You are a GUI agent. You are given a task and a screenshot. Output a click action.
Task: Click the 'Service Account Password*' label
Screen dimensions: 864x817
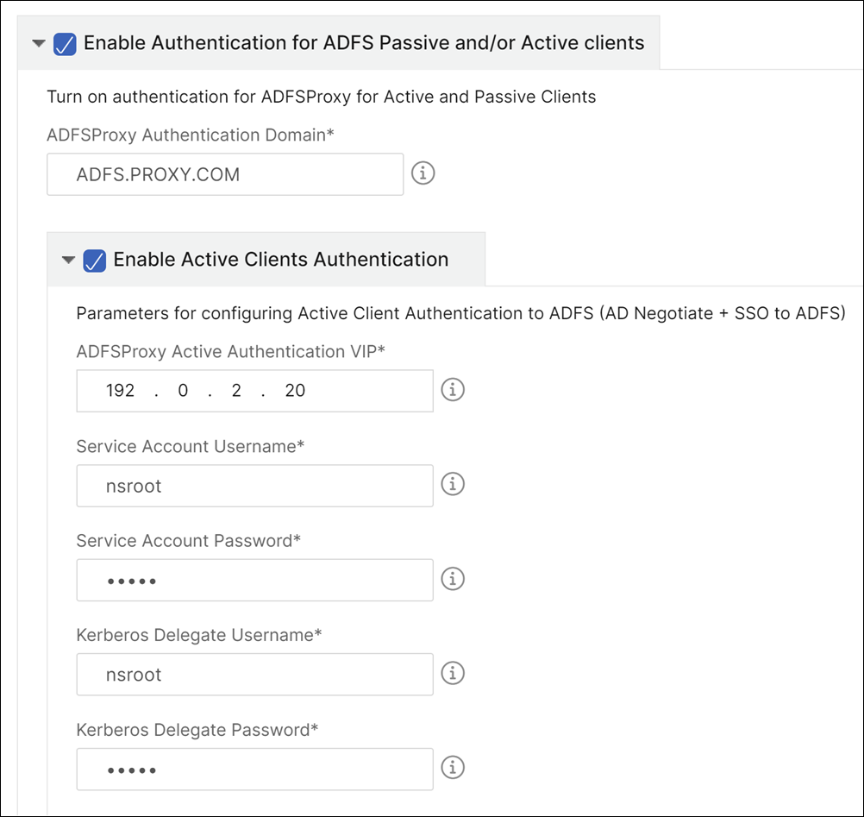coord(189,541)
